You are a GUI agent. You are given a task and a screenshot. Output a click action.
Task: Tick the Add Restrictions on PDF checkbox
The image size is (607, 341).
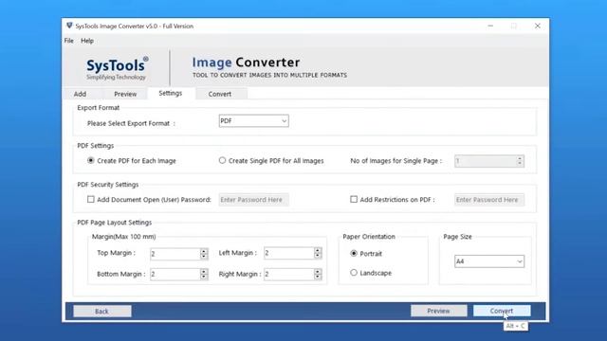pos(354,200)
